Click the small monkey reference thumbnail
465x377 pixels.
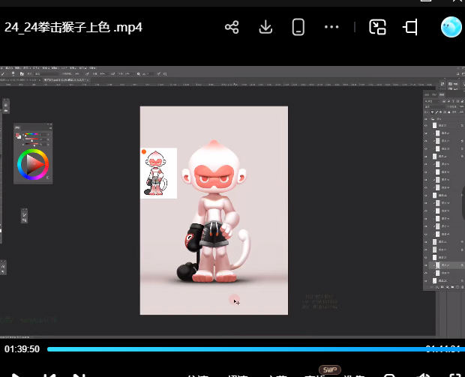point(158,174)
